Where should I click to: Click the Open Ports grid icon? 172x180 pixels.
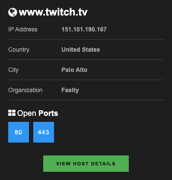coord(12,113)
